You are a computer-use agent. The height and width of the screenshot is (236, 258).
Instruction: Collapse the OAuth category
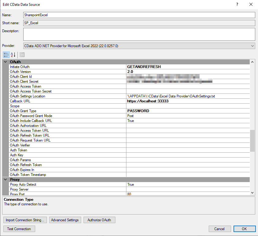click(6, 62)
